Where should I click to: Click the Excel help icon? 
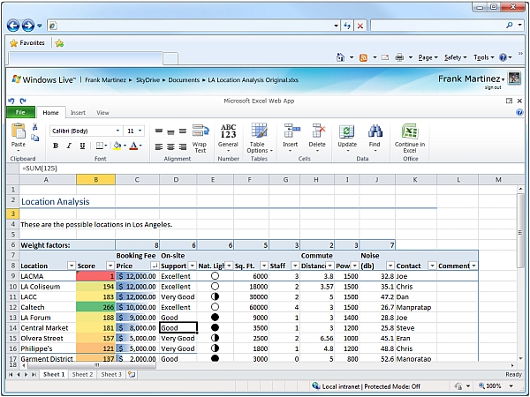point(519,113)
